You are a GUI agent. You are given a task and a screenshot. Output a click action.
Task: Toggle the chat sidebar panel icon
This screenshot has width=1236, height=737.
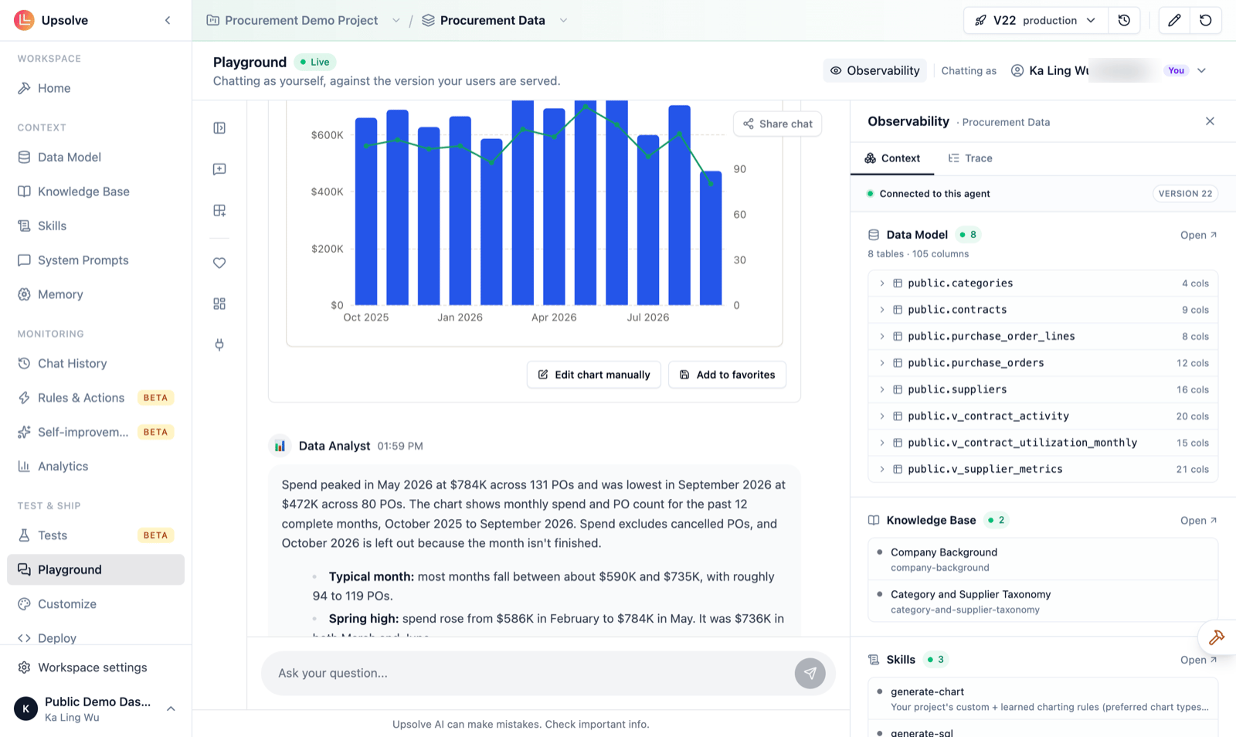tap(219, 128)
